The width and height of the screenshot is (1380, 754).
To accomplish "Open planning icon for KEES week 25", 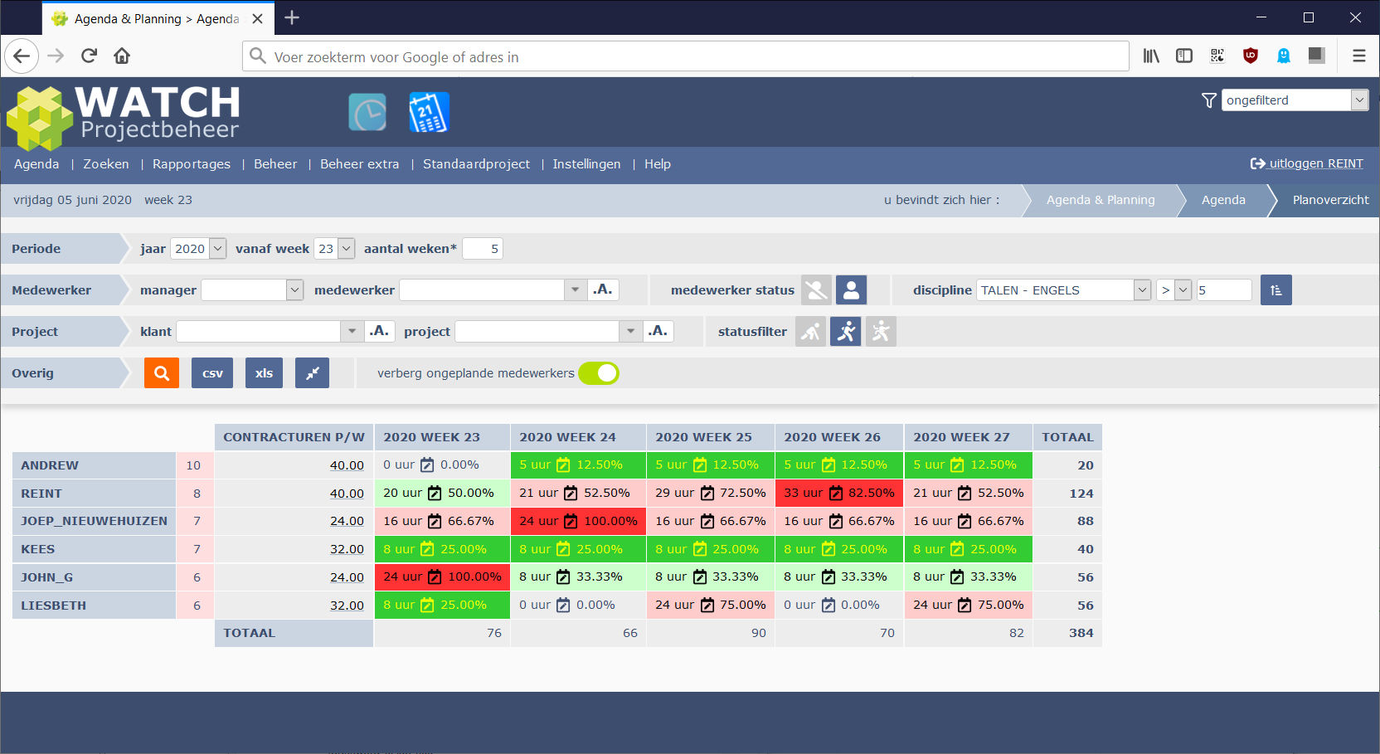I will [699, 549].
